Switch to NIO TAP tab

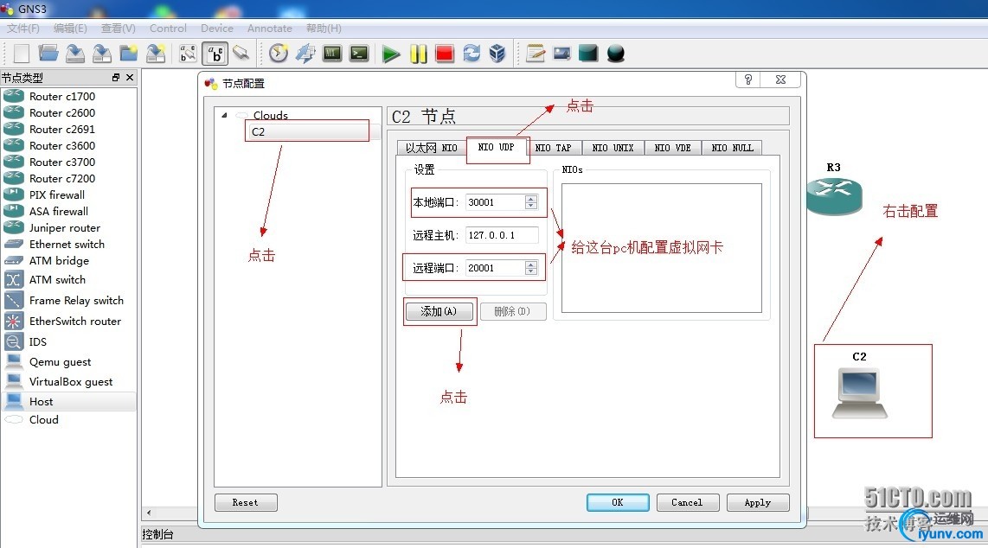pyautogui.click(x=554, y=148)
